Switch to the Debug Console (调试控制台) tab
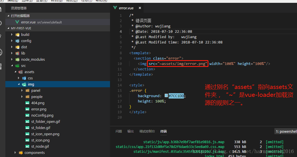297x157 pixels. pos(147,131)
